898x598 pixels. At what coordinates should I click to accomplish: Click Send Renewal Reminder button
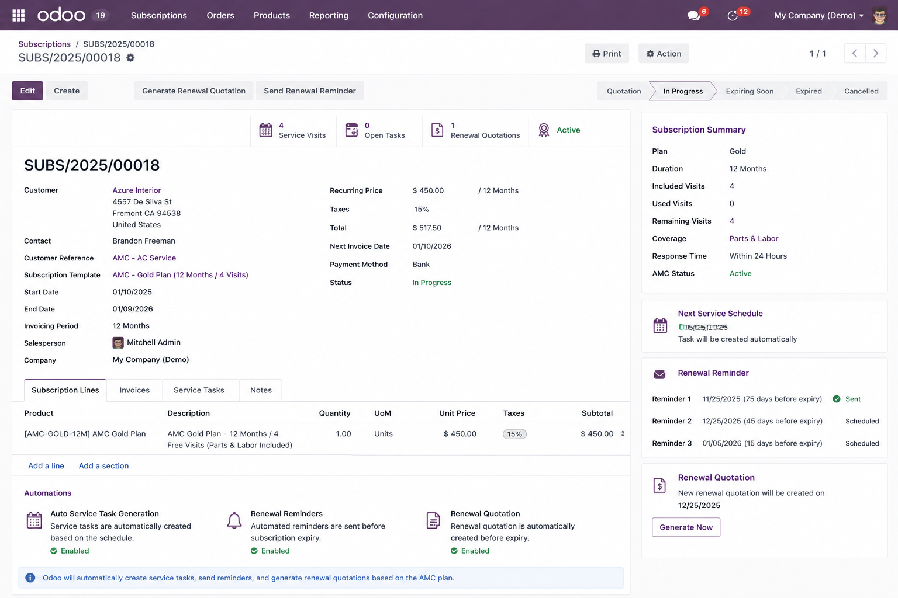310,91
